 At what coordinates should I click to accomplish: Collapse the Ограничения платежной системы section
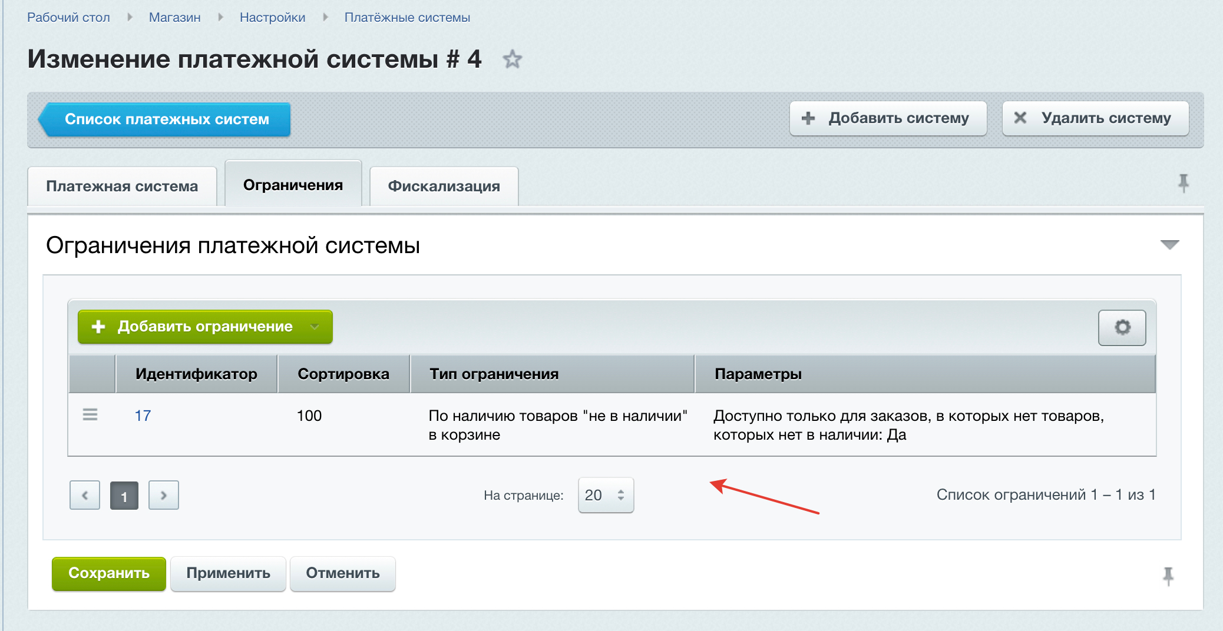(1169, 245)
